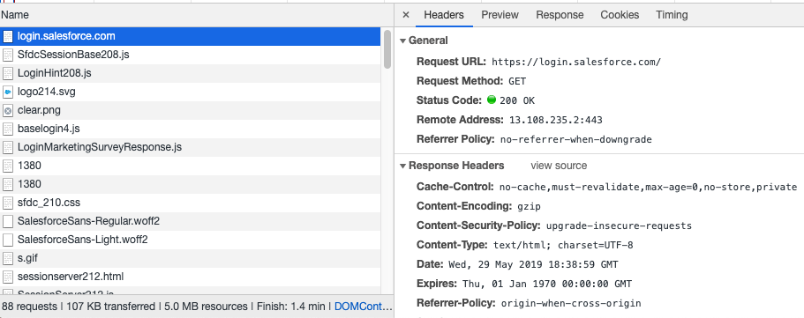
Task: Click the origin-when-cross-origin value
Action: pyautogui.click(x=571, y=303)
